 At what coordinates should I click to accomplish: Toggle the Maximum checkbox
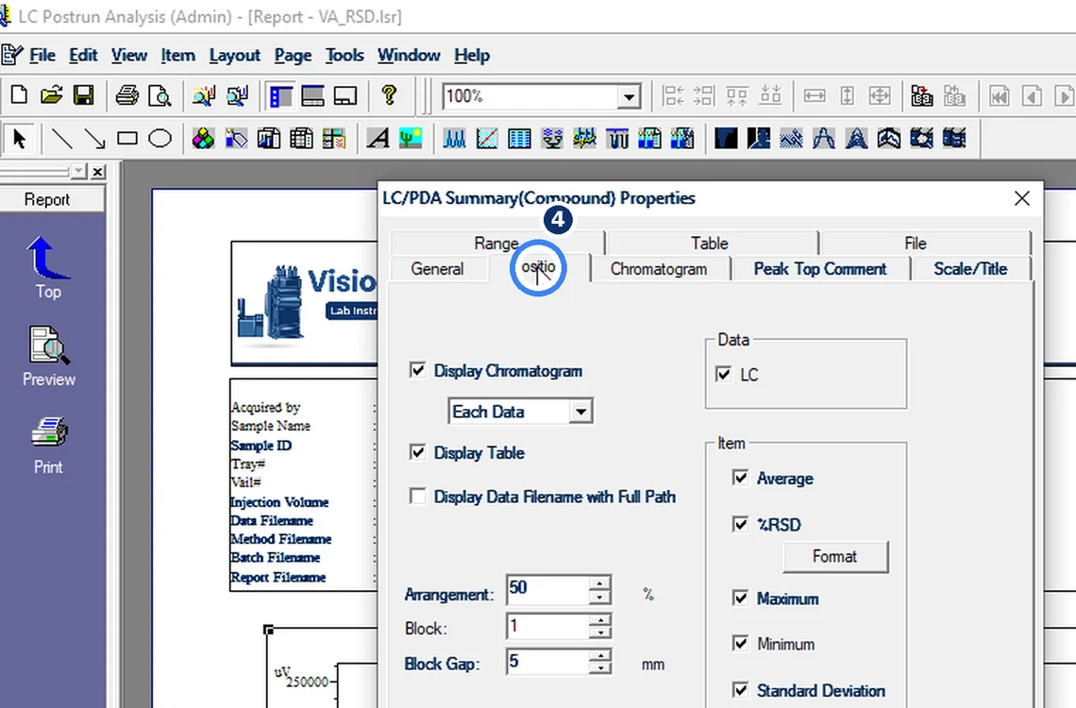pos(740,598)
